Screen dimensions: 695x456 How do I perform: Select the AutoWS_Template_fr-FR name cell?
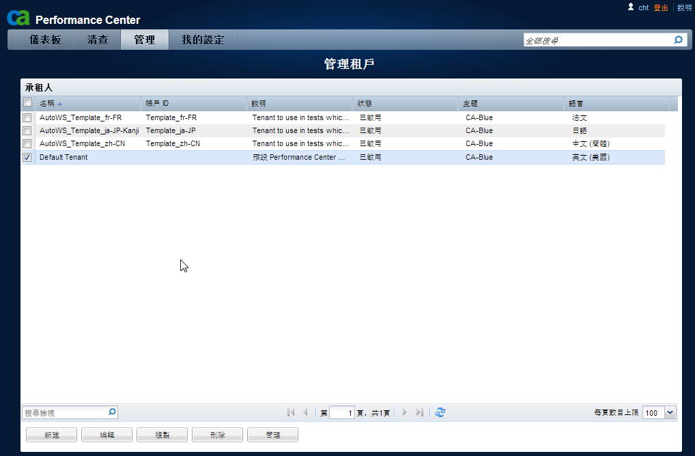tap(81, 117)
